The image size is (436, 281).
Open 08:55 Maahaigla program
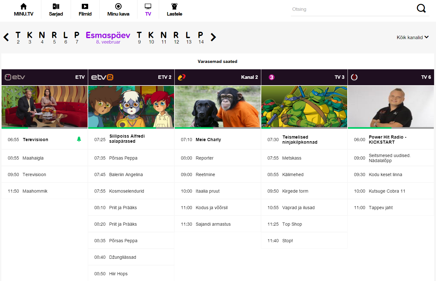(45, 158)
